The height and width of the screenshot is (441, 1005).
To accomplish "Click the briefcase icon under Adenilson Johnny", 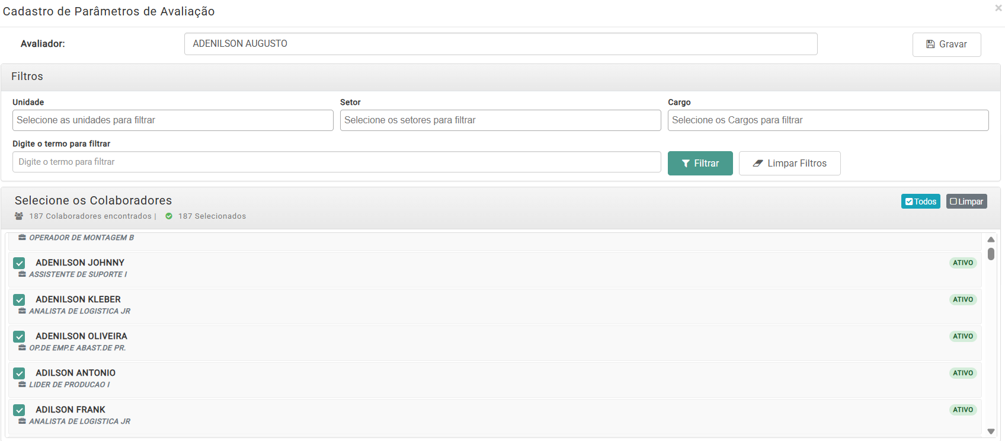I will [x=22, y=274].
